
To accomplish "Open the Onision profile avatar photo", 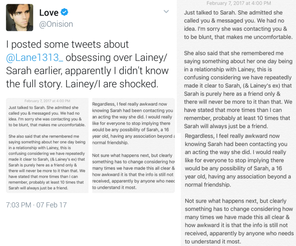I will click(x=19, y=18).
